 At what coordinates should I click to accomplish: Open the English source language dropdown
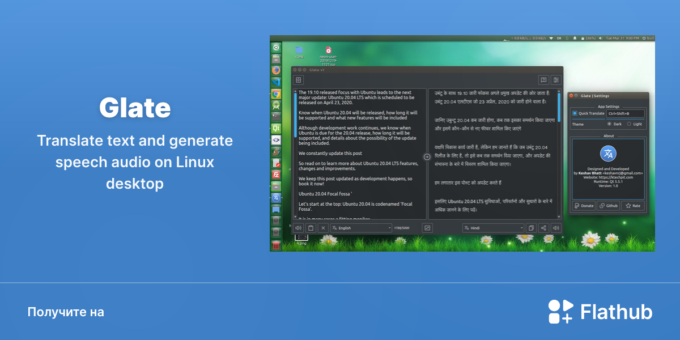point(362,228)
